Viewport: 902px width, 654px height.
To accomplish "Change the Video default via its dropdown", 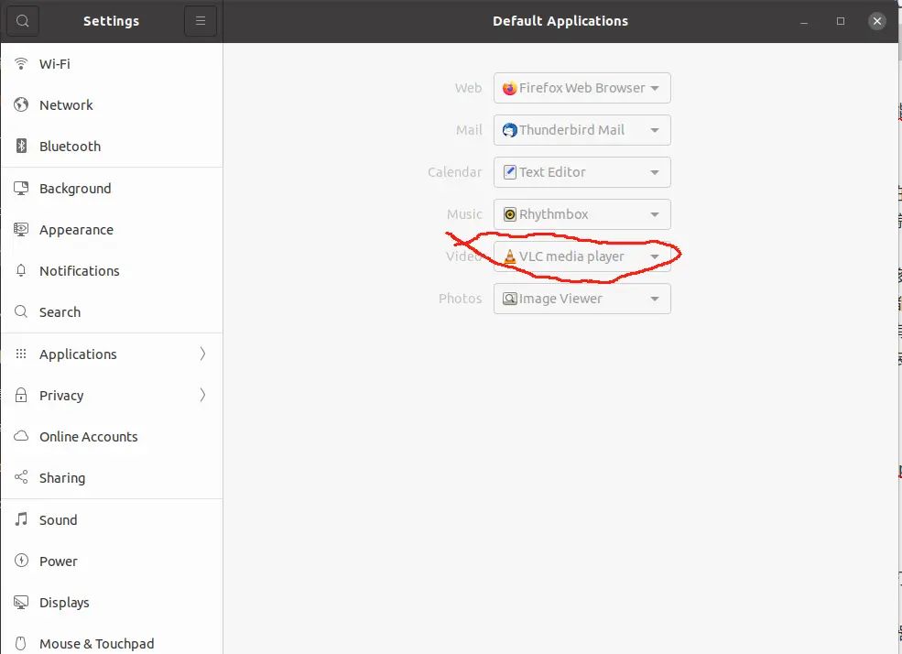I will click(581, 256).
